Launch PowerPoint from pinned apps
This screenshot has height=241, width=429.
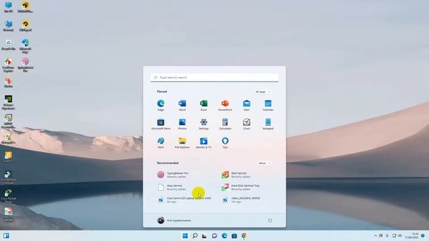coord(225,105)
